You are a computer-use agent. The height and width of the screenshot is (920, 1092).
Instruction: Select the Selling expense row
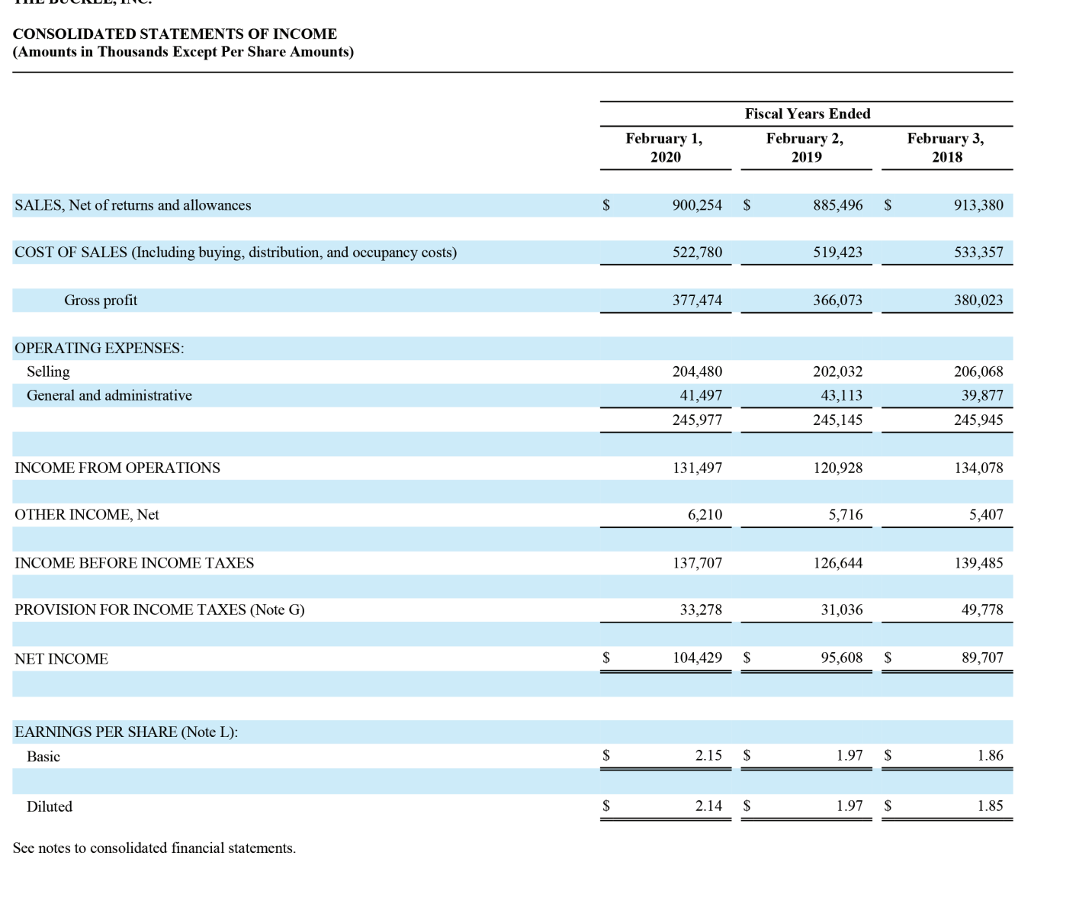coord(48,372)
